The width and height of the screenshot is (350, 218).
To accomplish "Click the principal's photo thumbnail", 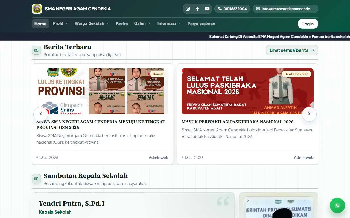I will pyautogui.click(x=278, y=209).
